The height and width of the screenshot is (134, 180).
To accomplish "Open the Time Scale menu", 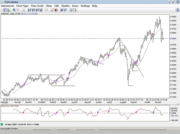I will [x=37, y=6].
